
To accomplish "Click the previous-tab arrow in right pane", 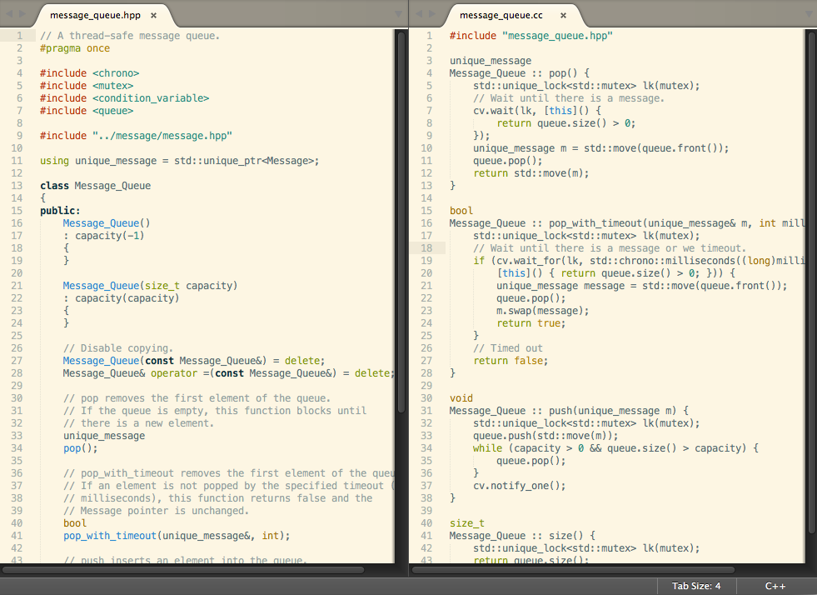I will [x=419, y=14].
